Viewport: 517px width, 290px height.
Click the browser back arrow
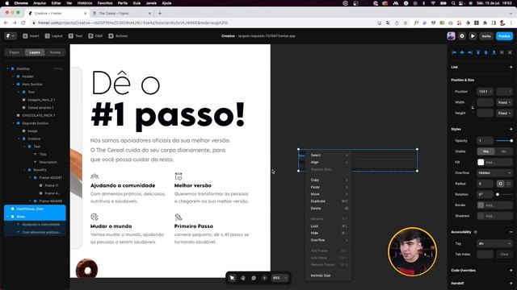click(x=6, y=23)
